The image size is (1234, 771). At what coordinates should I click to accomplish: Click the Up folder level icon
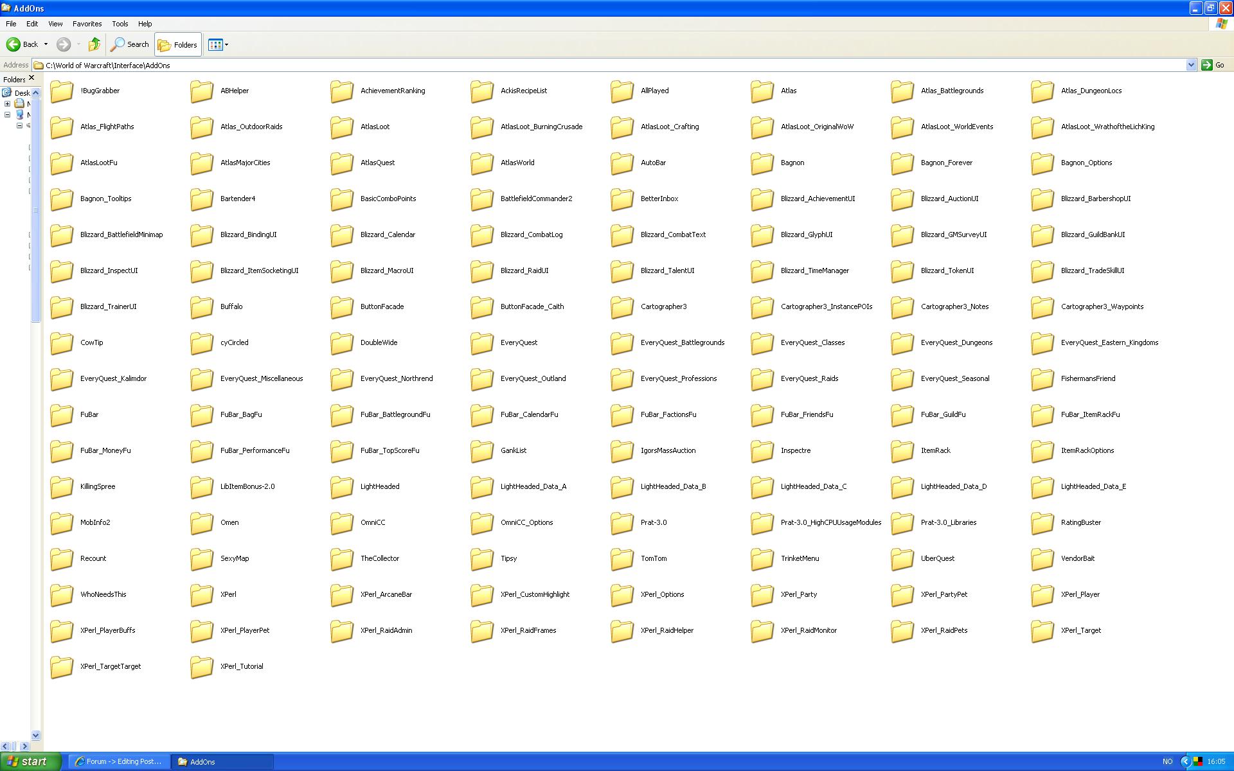click(x=94, y=44)
